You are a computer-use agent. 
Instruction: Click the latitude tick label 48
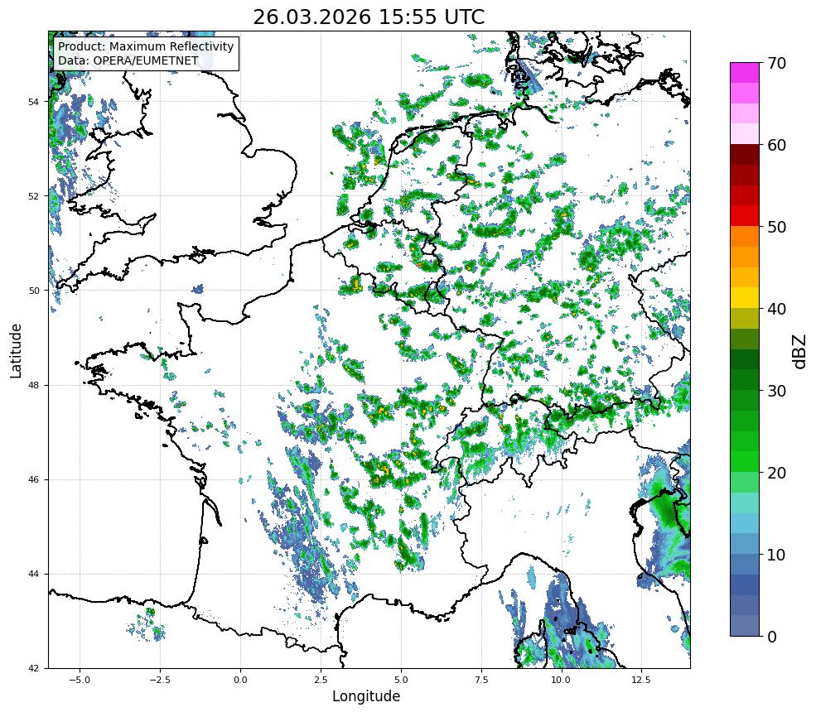pos(33,385)
